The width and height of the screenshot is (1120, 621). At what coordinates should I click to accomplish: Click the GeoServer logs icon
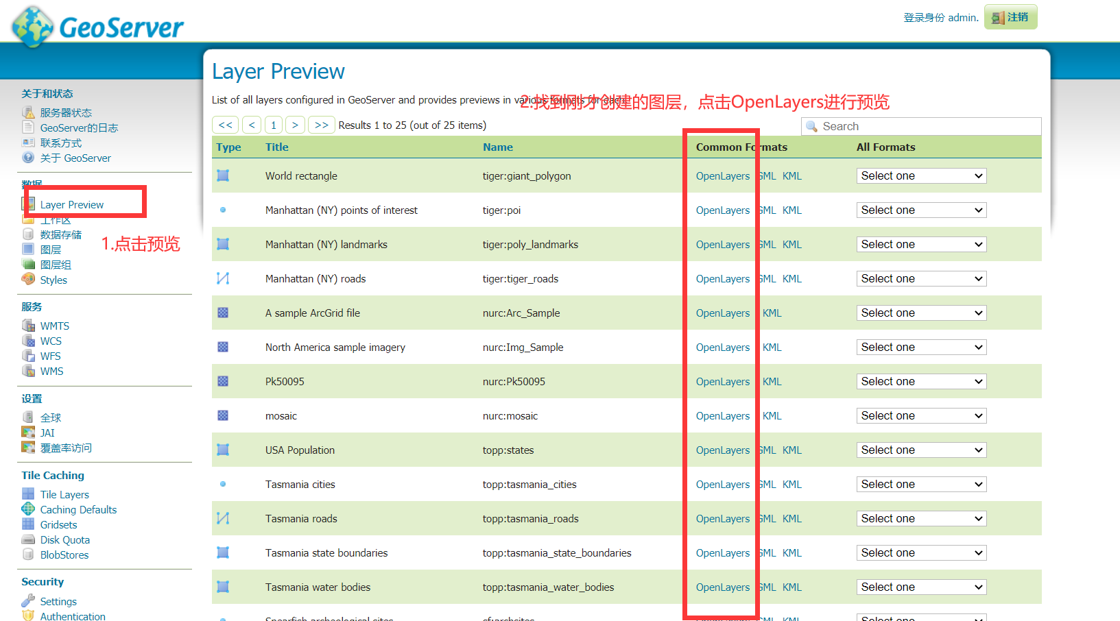[x=28, y=127]
